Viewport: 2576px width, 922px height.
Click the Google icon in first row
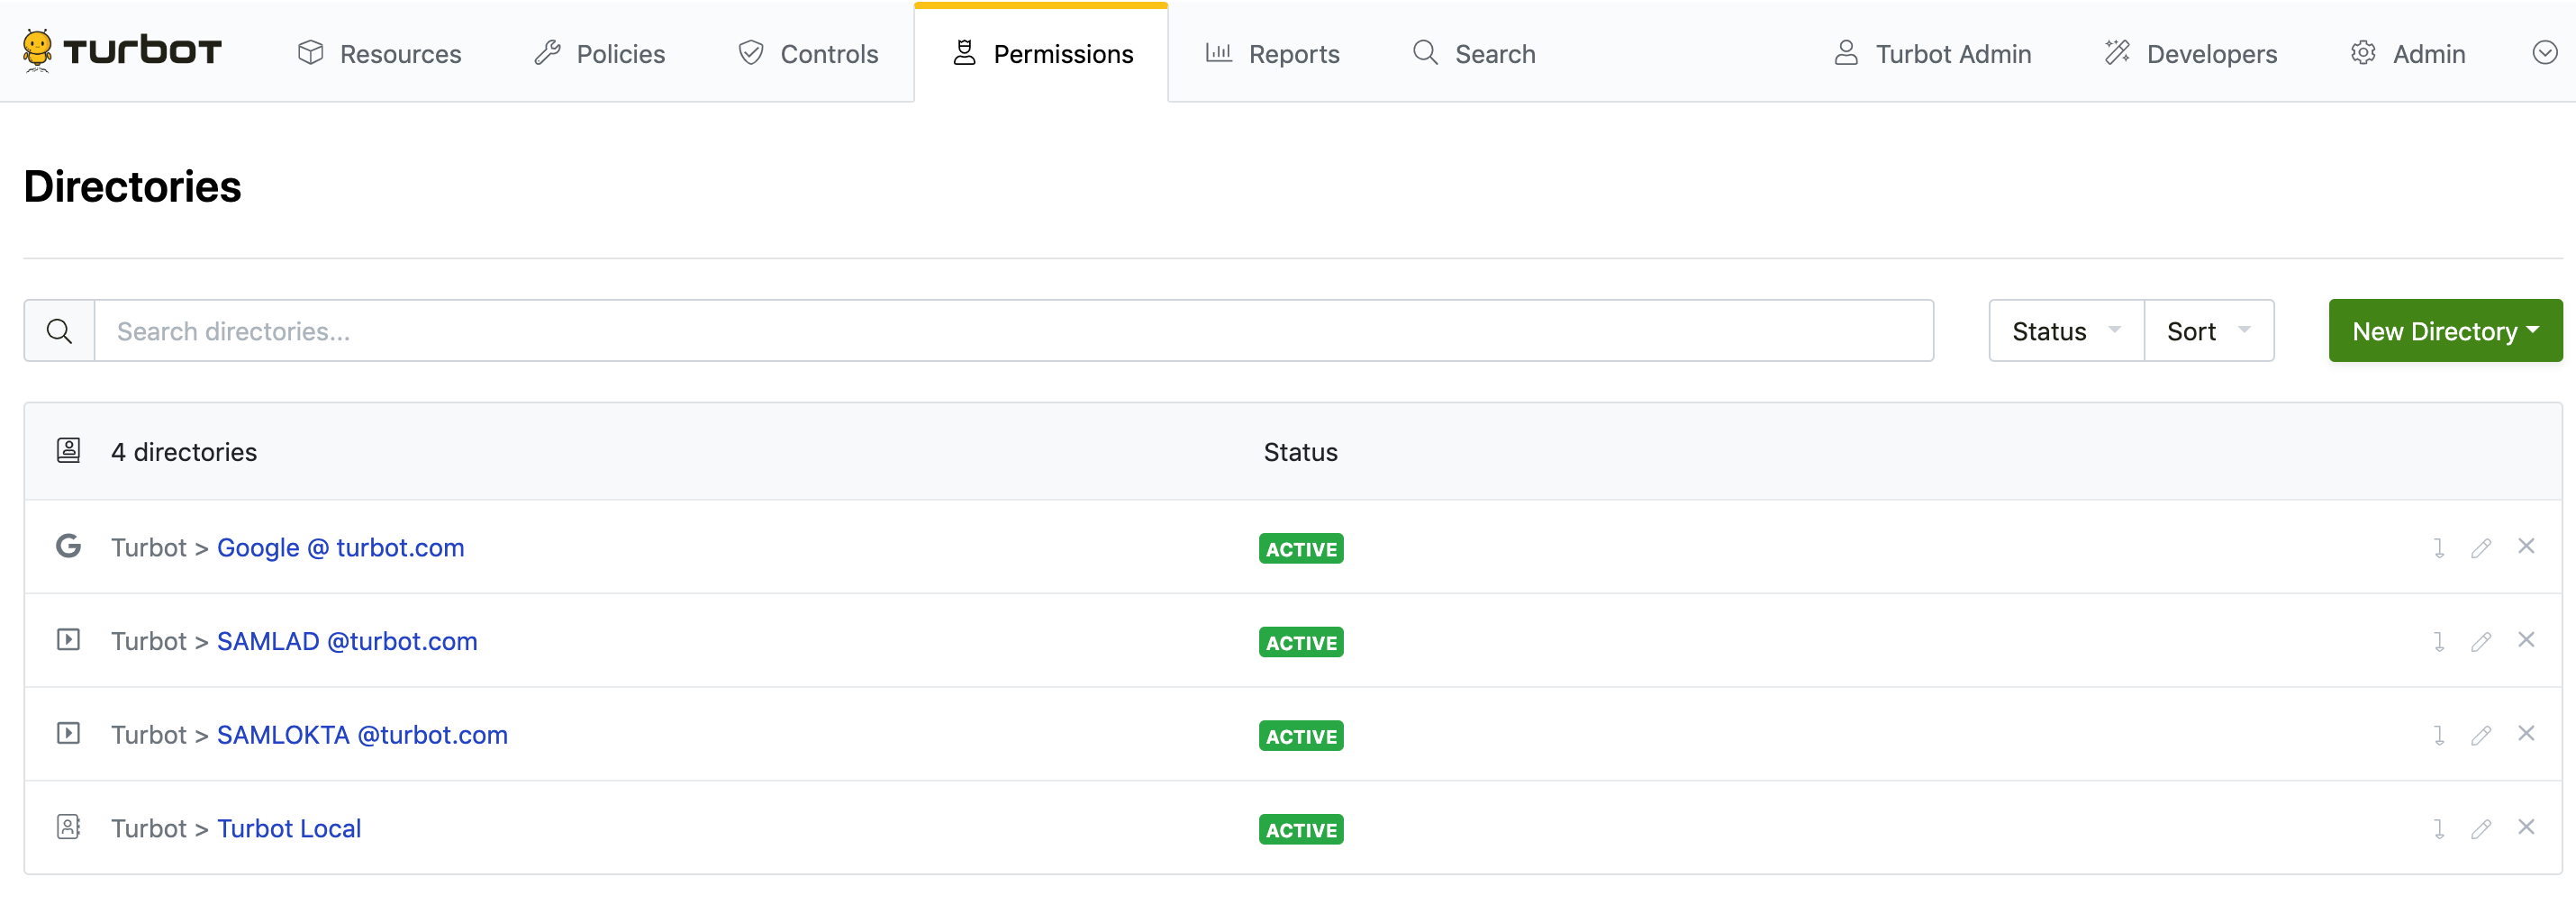tap(68, 546)
